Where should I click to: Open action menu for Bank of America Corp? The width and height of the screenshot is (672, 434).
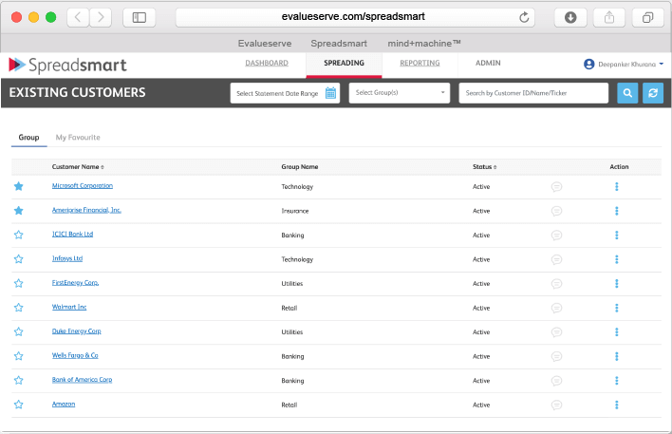tap(617, 381)
